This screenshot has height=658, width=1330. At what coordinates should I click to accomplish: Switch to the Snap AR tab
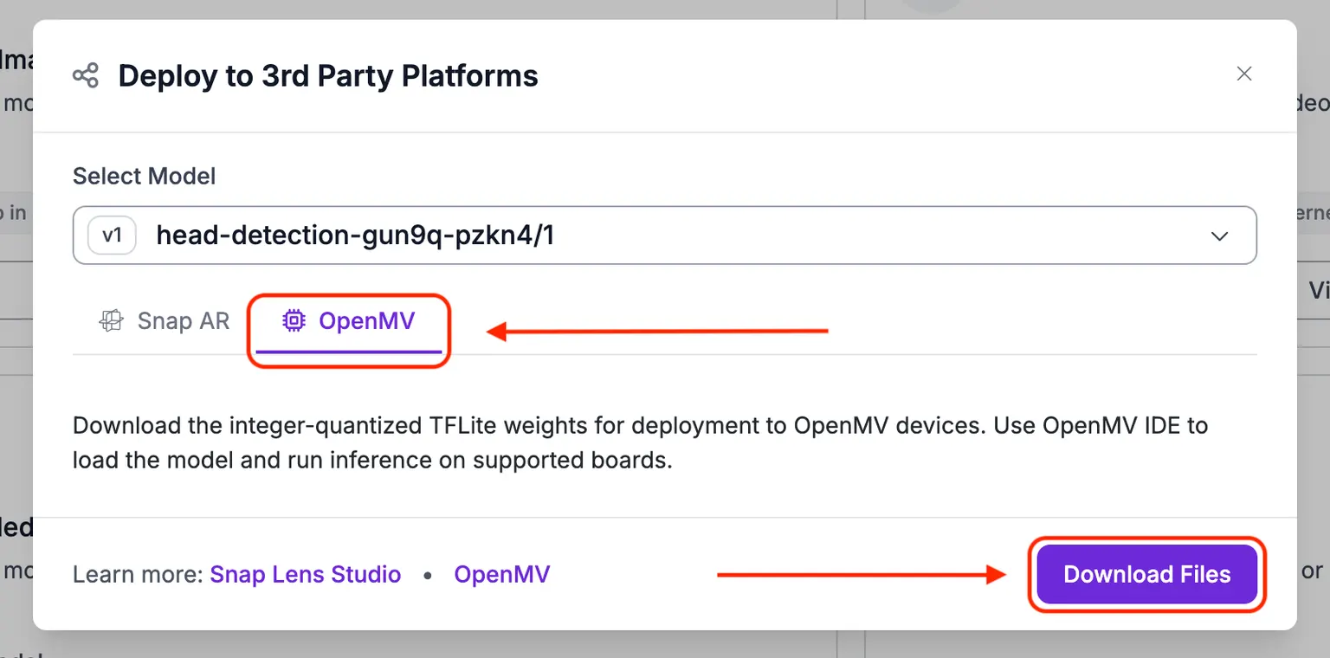pos(165,321)
